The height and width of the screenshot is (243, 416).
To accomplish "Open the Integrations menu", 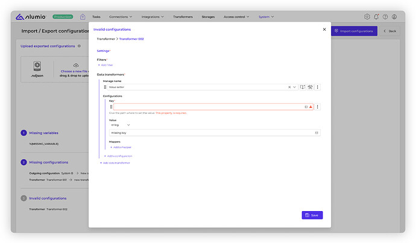I will coord(153,17).
